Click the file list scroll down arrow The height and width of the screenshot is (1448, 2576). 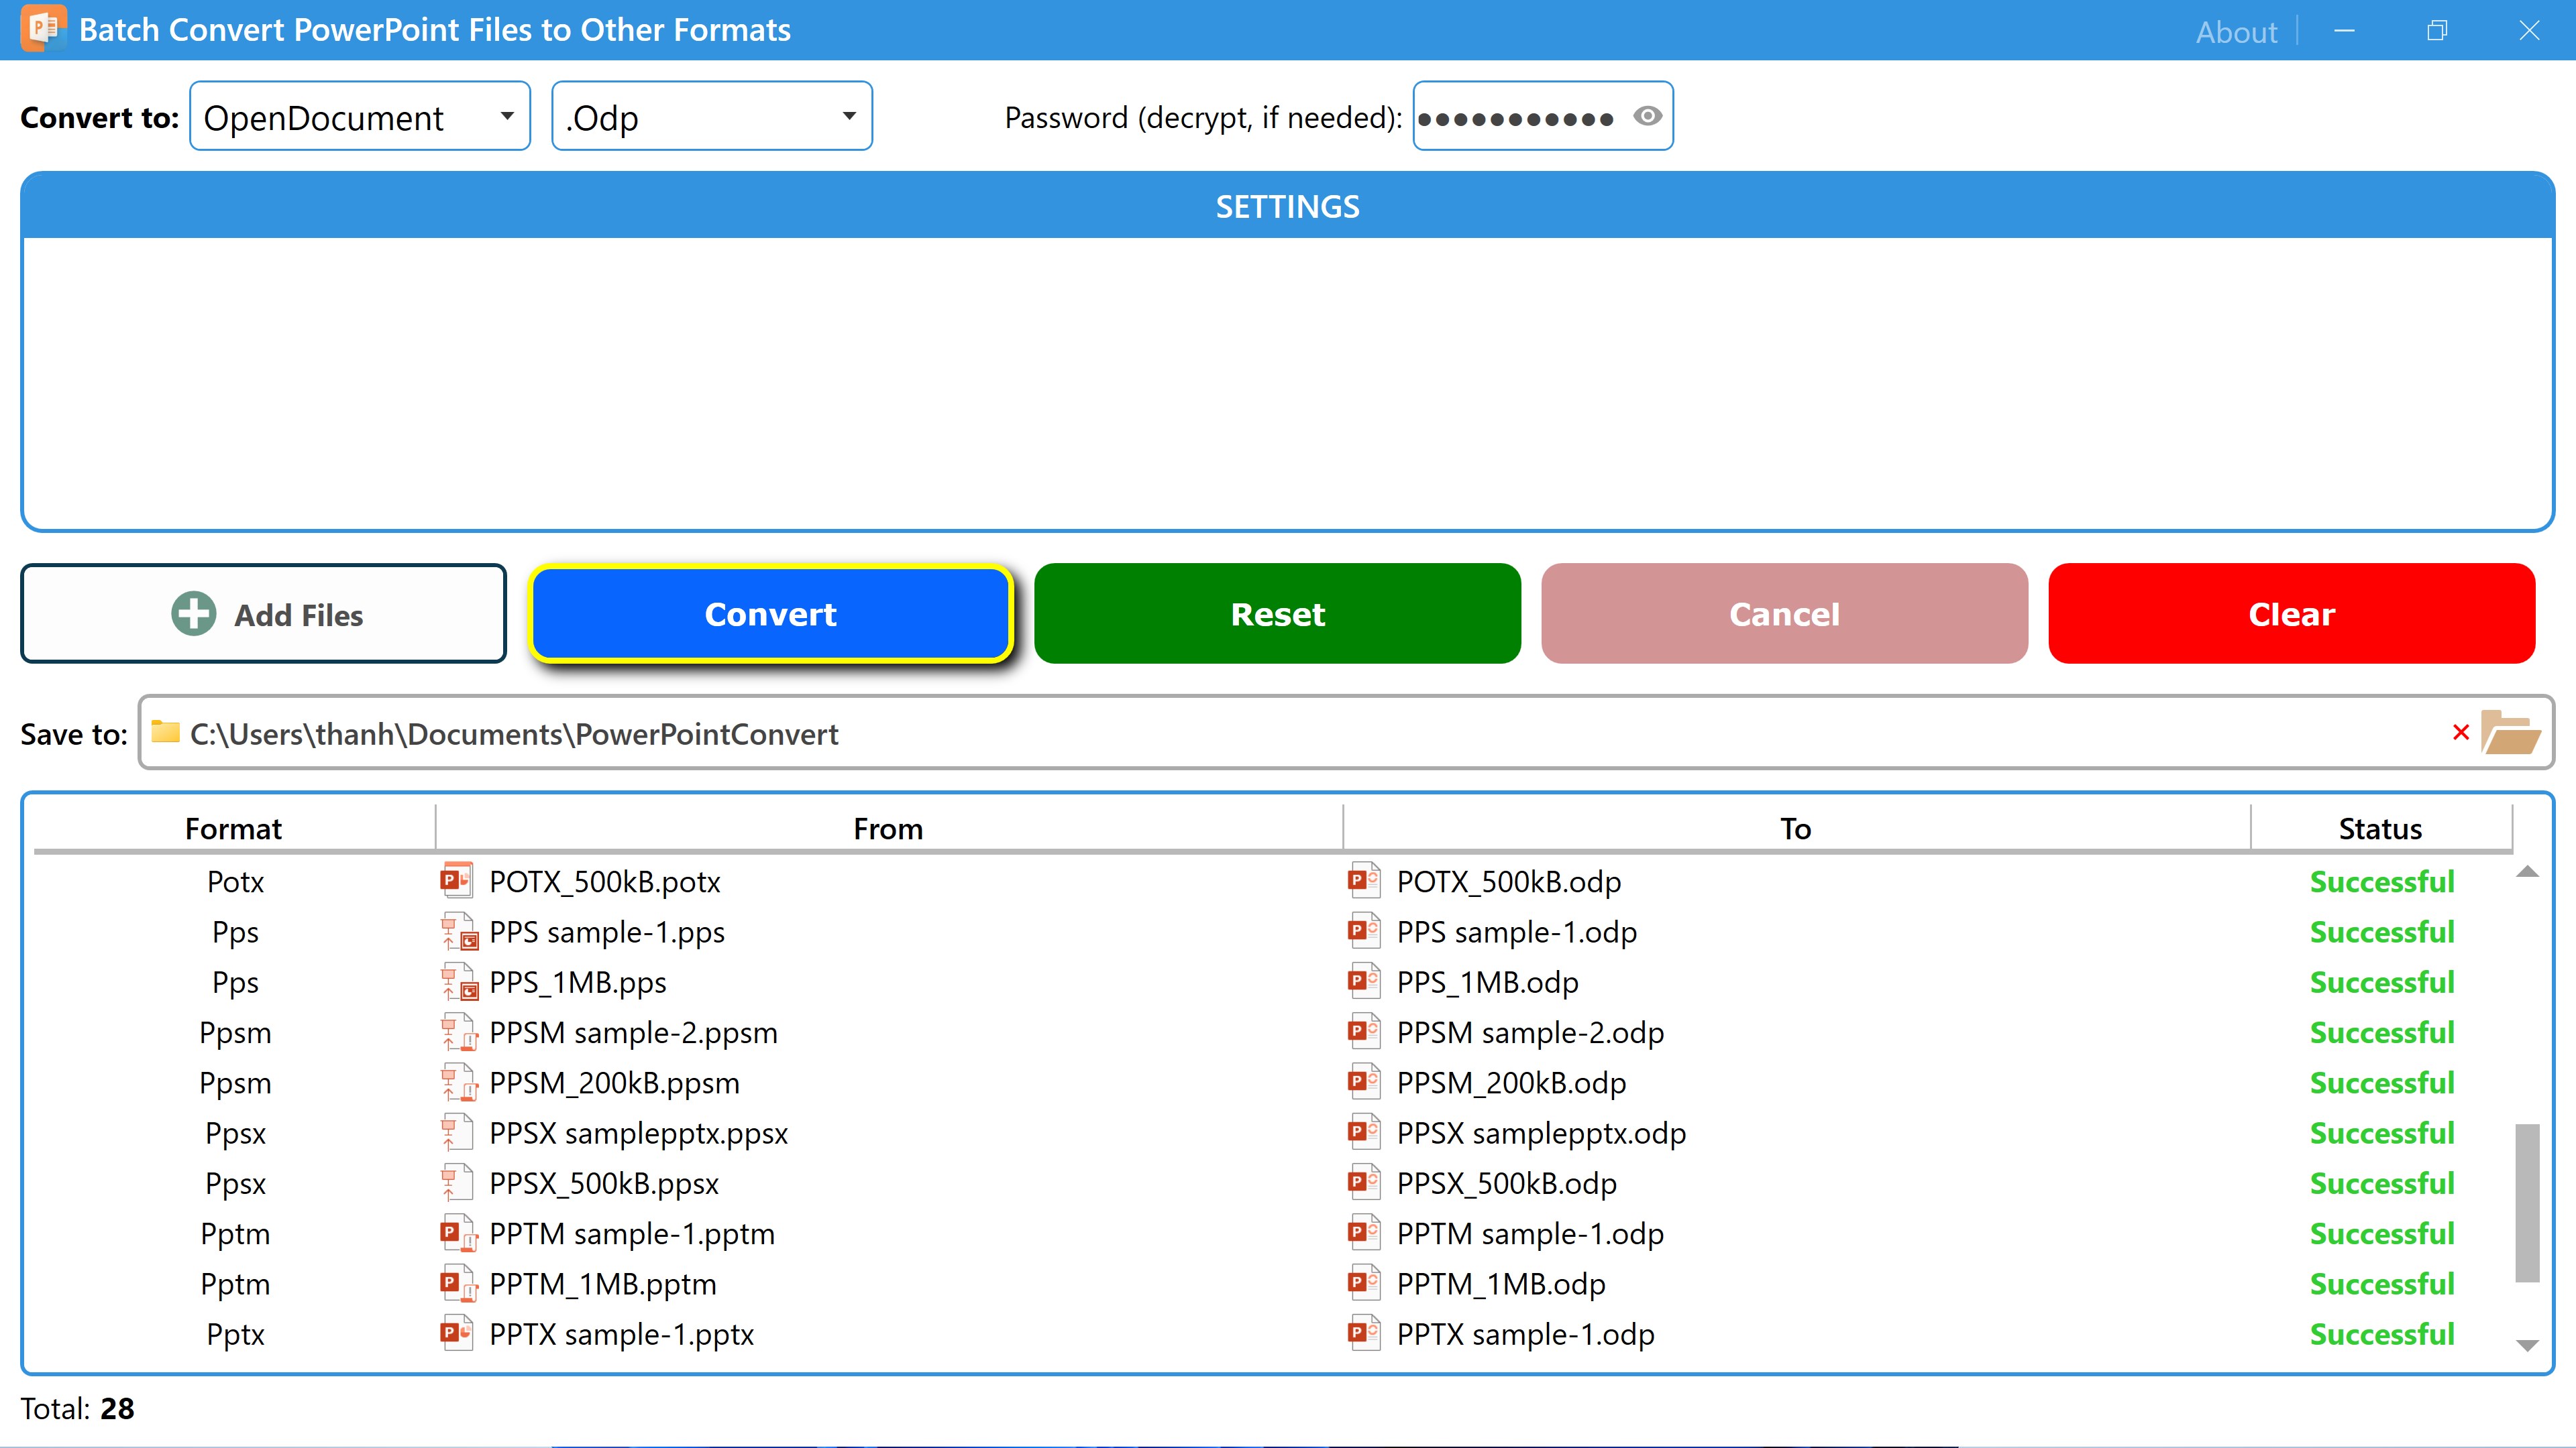2527,1346
